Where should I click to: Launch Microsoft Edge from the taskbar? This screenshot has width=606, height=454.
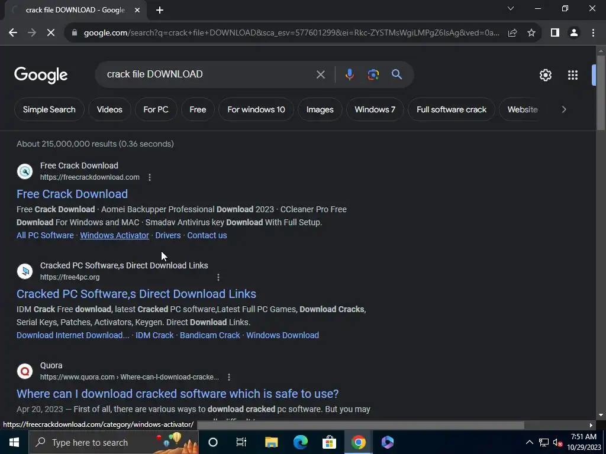coord(300,442)
